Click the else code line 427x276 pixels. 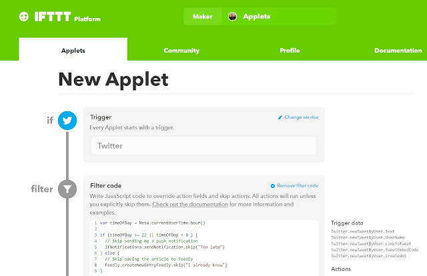pos(109,253)
